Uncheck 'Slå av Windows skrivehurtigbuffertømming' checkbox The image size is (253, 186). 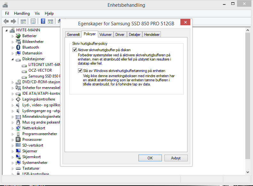(x=80, y=70)
